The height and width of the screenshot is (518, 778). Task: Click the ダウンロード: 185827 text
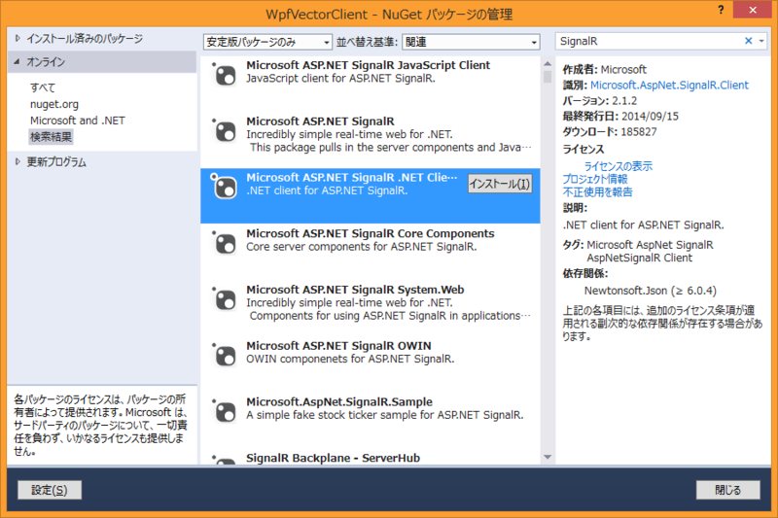coord(610,132)
